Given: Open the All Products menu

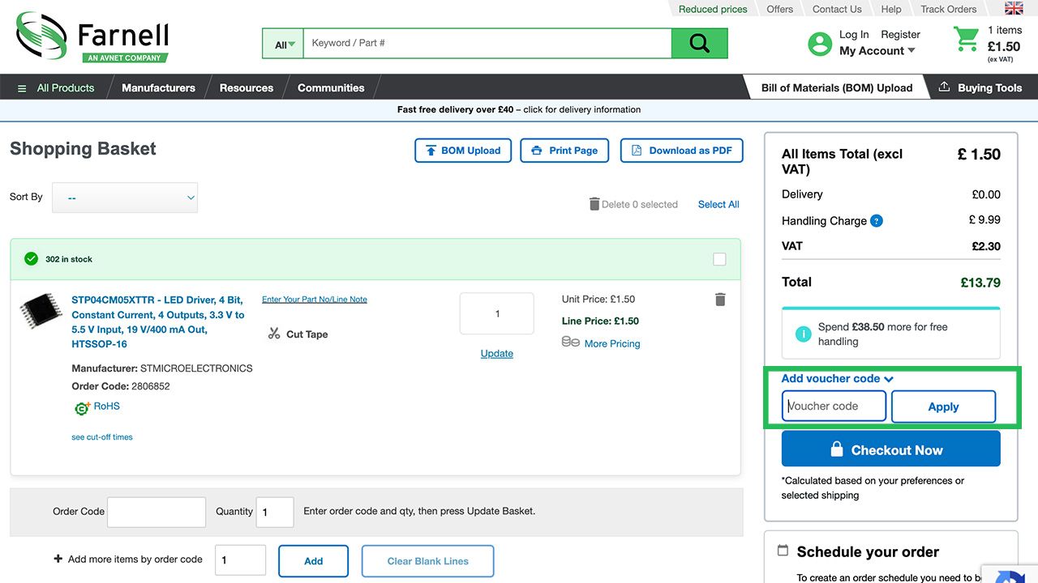Looking at the screenshot, I should click(x=56, y=87).
